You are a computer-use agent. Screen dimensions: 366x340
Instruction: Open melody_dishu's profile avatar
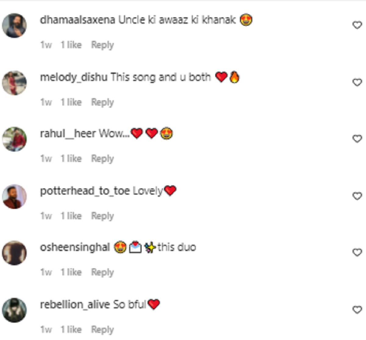[14, 83]
